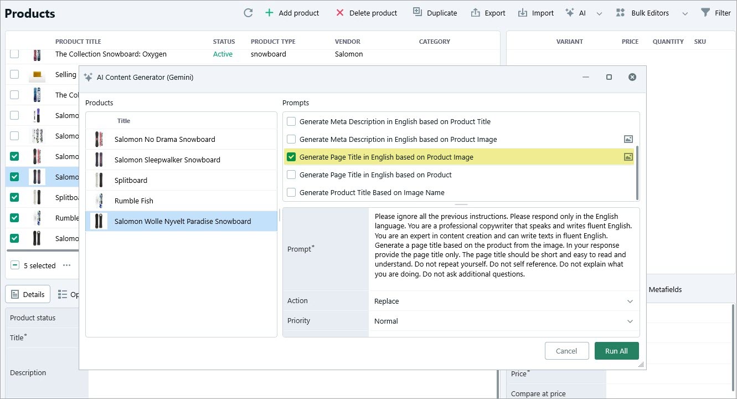Click the Run All button
This screenshot has height=399, width=737.
616,350
